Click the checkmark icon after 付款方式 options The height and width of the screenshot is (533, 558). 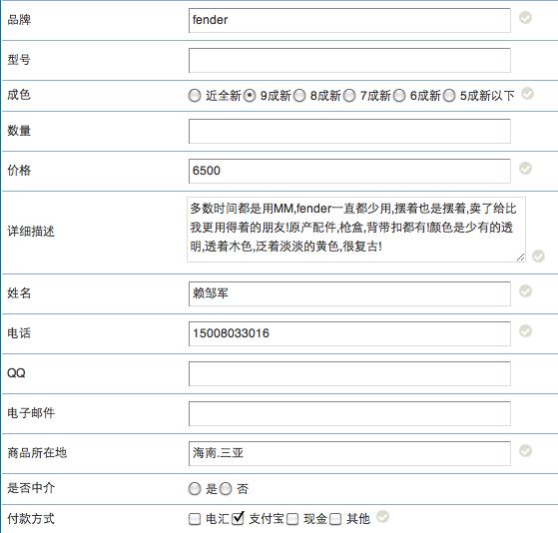(x=382, y=517)
